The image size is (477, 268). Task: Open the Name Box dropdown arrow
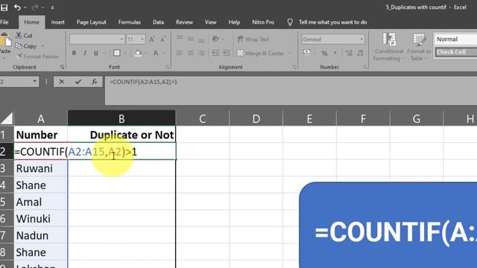point(34,81)
